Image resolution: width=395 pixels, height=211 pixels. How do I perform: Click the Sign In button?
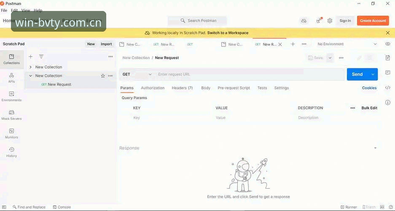[x=345, y=21]
